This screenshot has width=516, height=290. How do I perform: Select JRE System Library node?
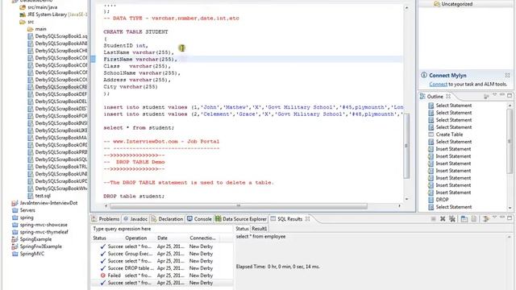[x=53, y=14]
